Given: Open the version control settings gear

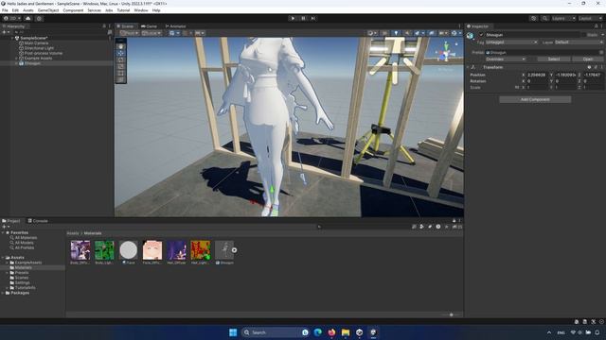Looking at the screenshot, I should pos(39,18).
